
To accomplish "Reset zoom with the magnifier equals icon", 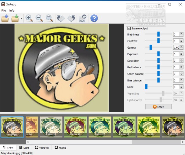I will tap(49, 18).
